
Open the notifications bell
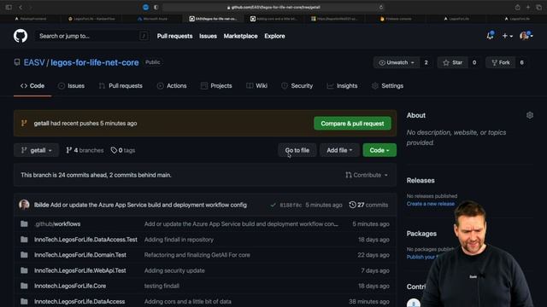490,36
